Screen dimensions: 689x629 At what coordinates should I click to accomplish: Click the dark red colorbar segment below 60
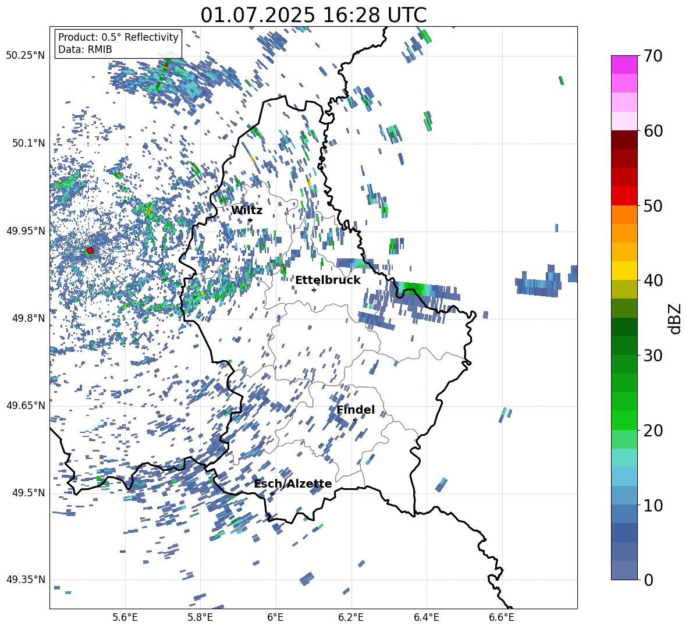click(624, 140)
